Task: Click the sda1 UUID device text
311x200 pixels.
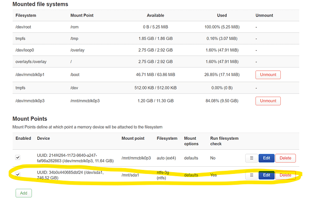Action: [x=70, y=175]
